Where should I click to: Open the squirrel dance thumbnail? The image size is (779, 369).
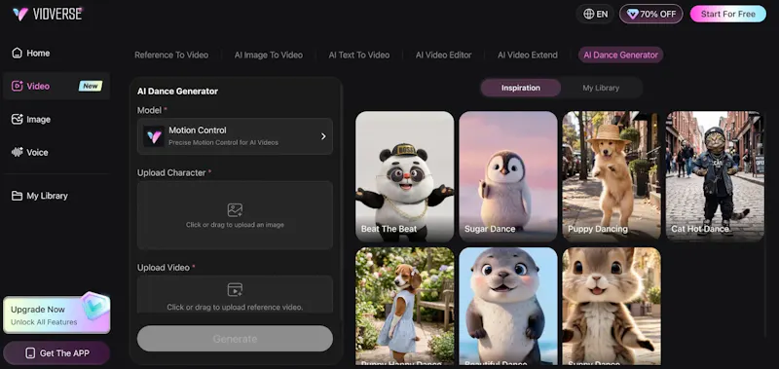click(x=612, y=307)
